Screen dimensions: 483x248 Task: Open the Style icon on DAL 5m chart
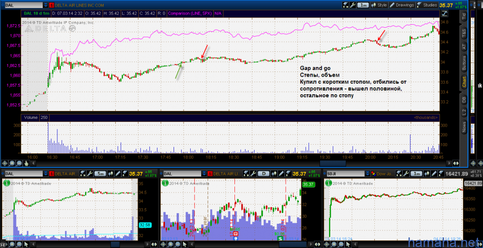coord(111,174)
